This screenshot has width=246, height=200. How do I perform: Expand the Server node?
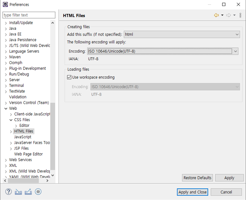tap(6, 80)
